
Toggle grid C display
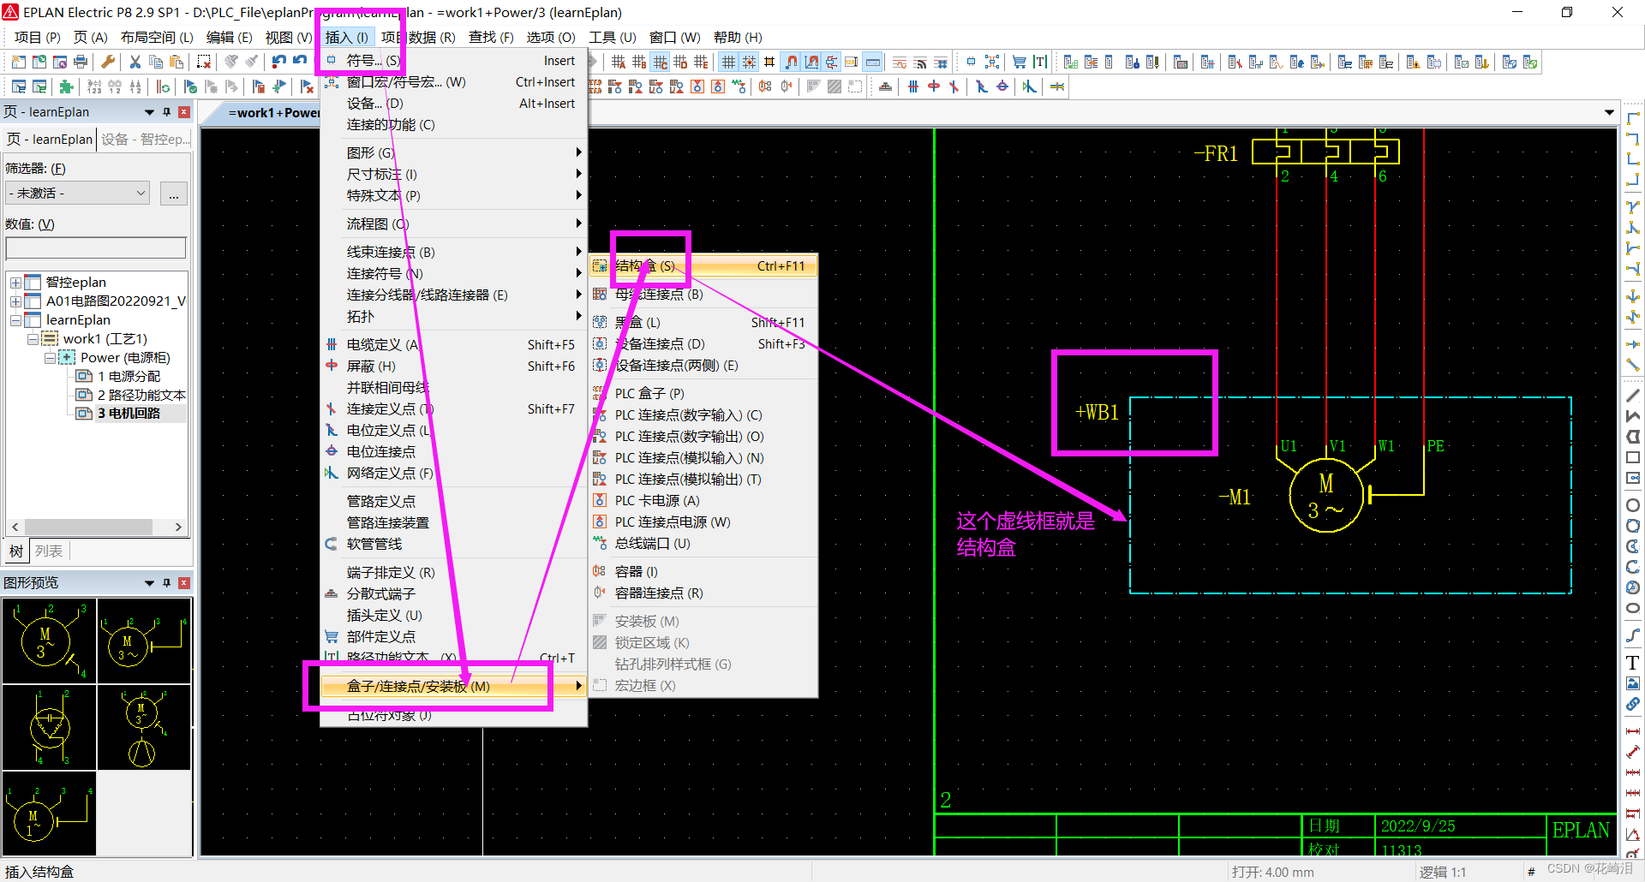(x=660, y=62)
